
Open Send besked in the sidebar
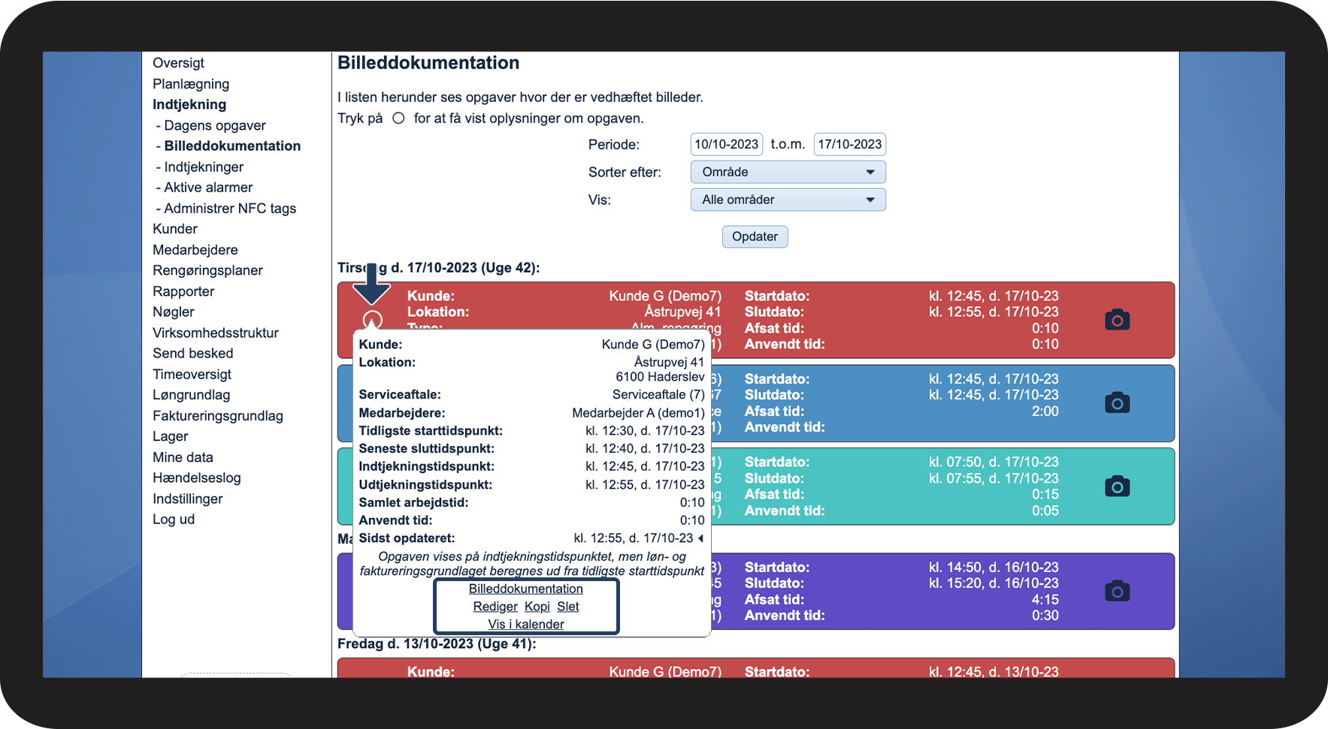[193, 353]
